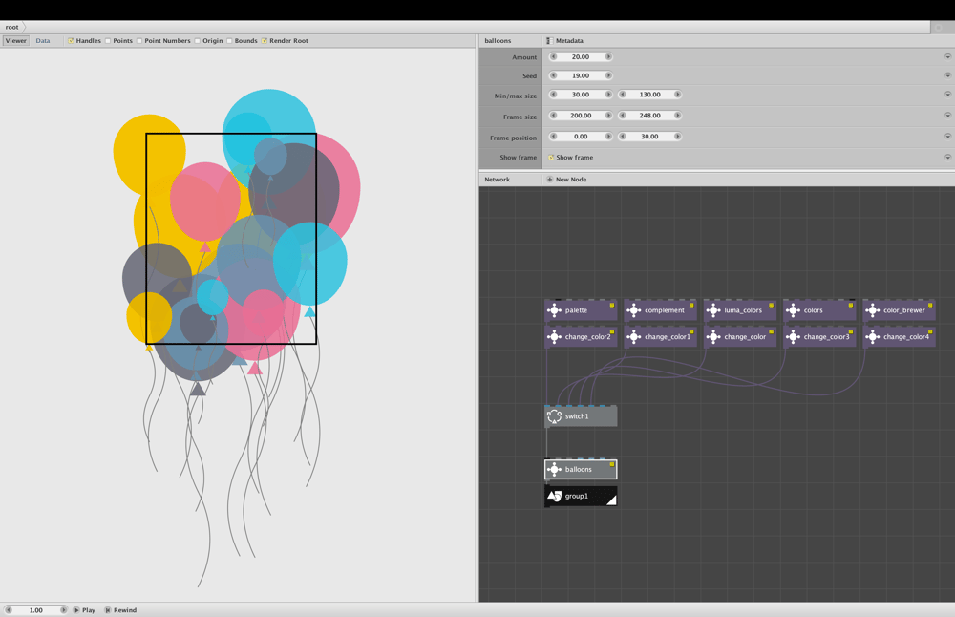The height and width of the screenshot is (617, 955).
Task: Select the luma_colors node icon
Action: (x=713, y=310)
